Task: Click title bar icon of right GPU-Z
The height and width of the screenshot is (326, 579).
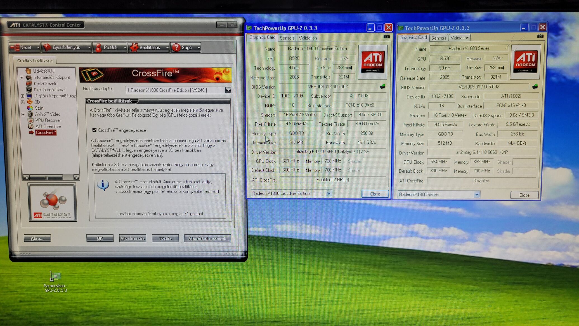Action: [x=400, y=28]
